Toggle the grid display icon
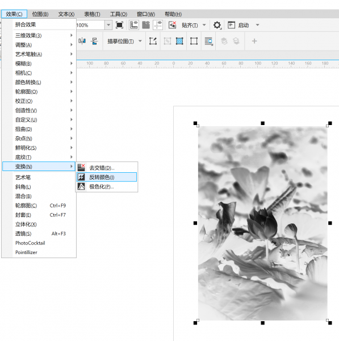This screenshot has width=339, height=341. pyautogui.click(x=146, y=25)
